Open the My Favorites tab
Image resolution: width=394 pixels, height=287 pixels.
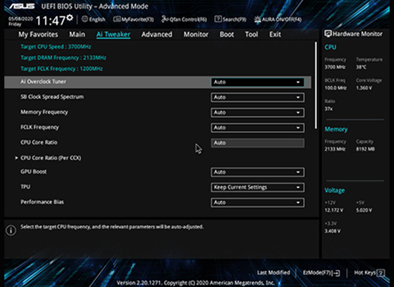38,34
